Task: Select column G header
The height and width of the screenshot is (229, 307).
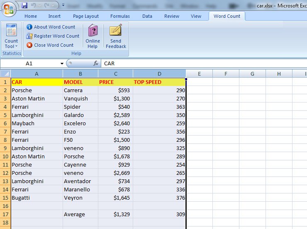Action: (x=252, y=74)
